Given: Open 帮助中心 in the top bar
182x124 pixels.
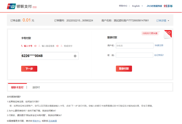Looking at the screenshot, I should (x=123, y=6).
